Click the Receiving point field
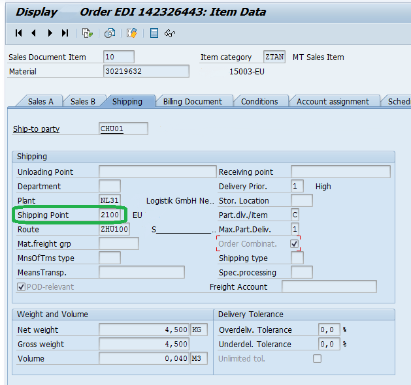This screenshot has height=385, width=411. pos(340,172)
